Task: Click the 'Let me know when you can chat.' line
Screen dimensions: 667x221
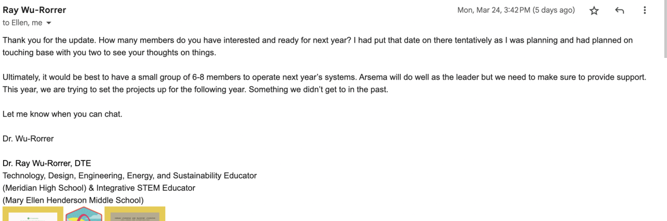Action: tap(63, 114)
